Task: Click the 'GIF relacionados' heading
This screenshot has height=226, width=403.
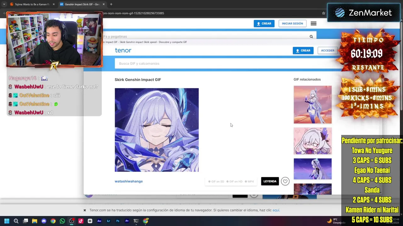Action: [307, 79]
